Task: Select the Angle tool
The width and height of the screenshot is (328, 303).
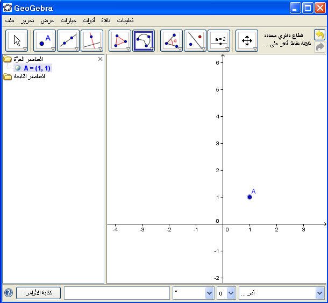Action: click(172, 41)
